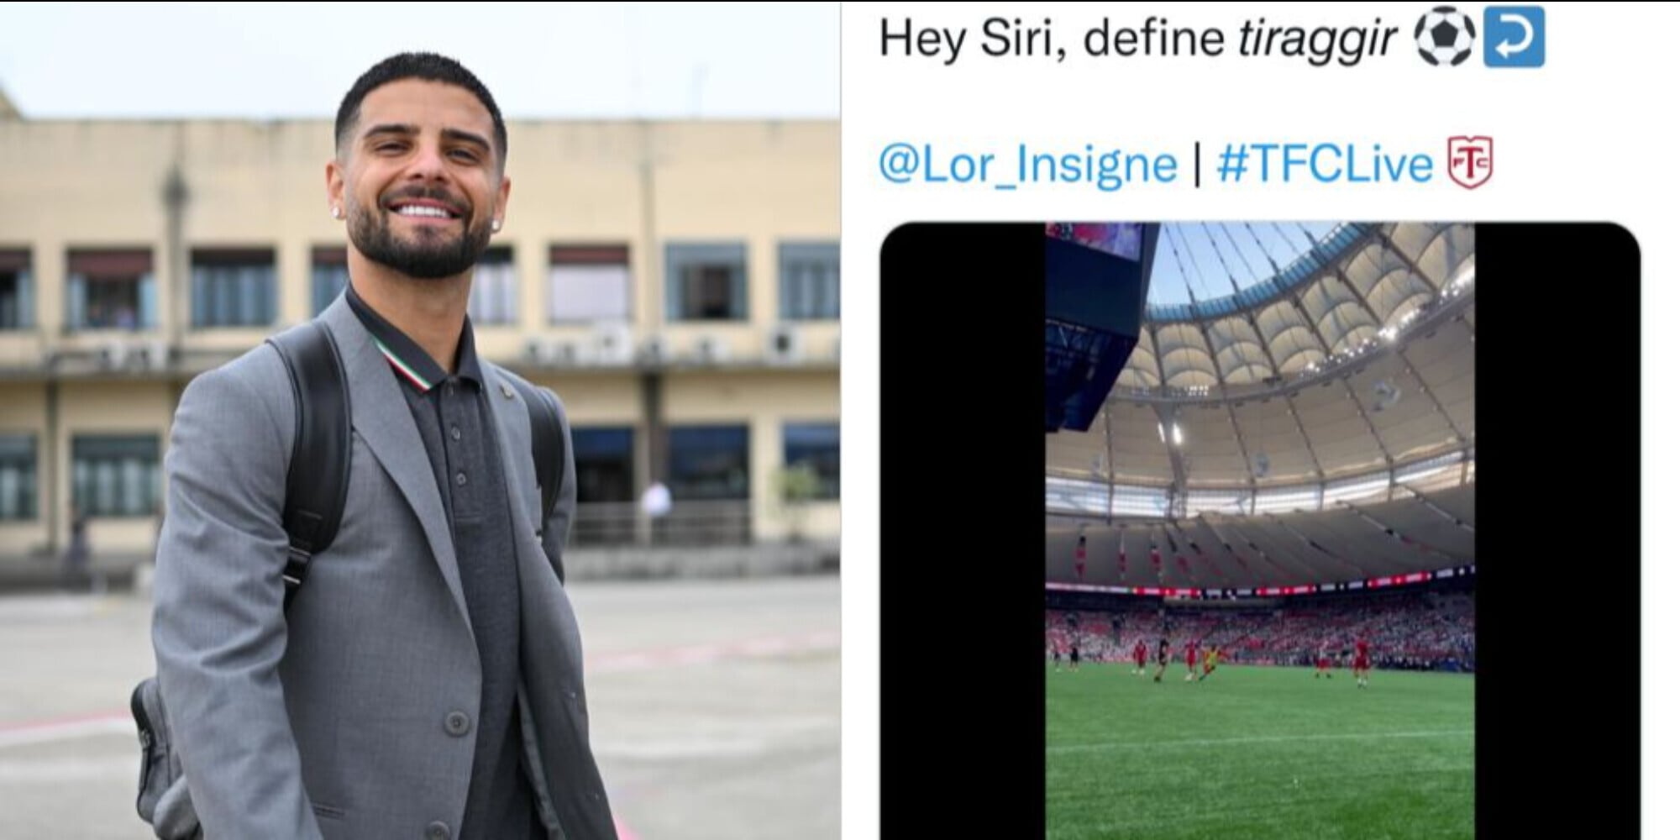The height and width of the screenshot is (840, 1680).
Task: Open the photo of the smiling man
Action: coord(420,420)
